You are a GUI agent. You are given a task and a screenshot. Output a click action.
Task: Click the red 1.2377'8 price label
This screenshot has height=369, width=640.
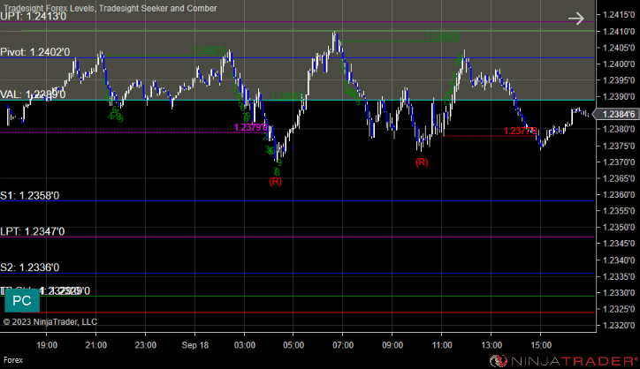520,131
